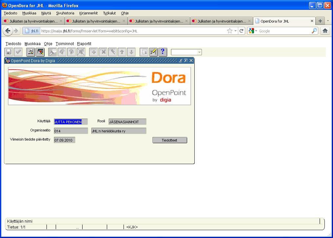
Task: Click the Viimeisin tiedote päivitetty label
Action: 30,139
